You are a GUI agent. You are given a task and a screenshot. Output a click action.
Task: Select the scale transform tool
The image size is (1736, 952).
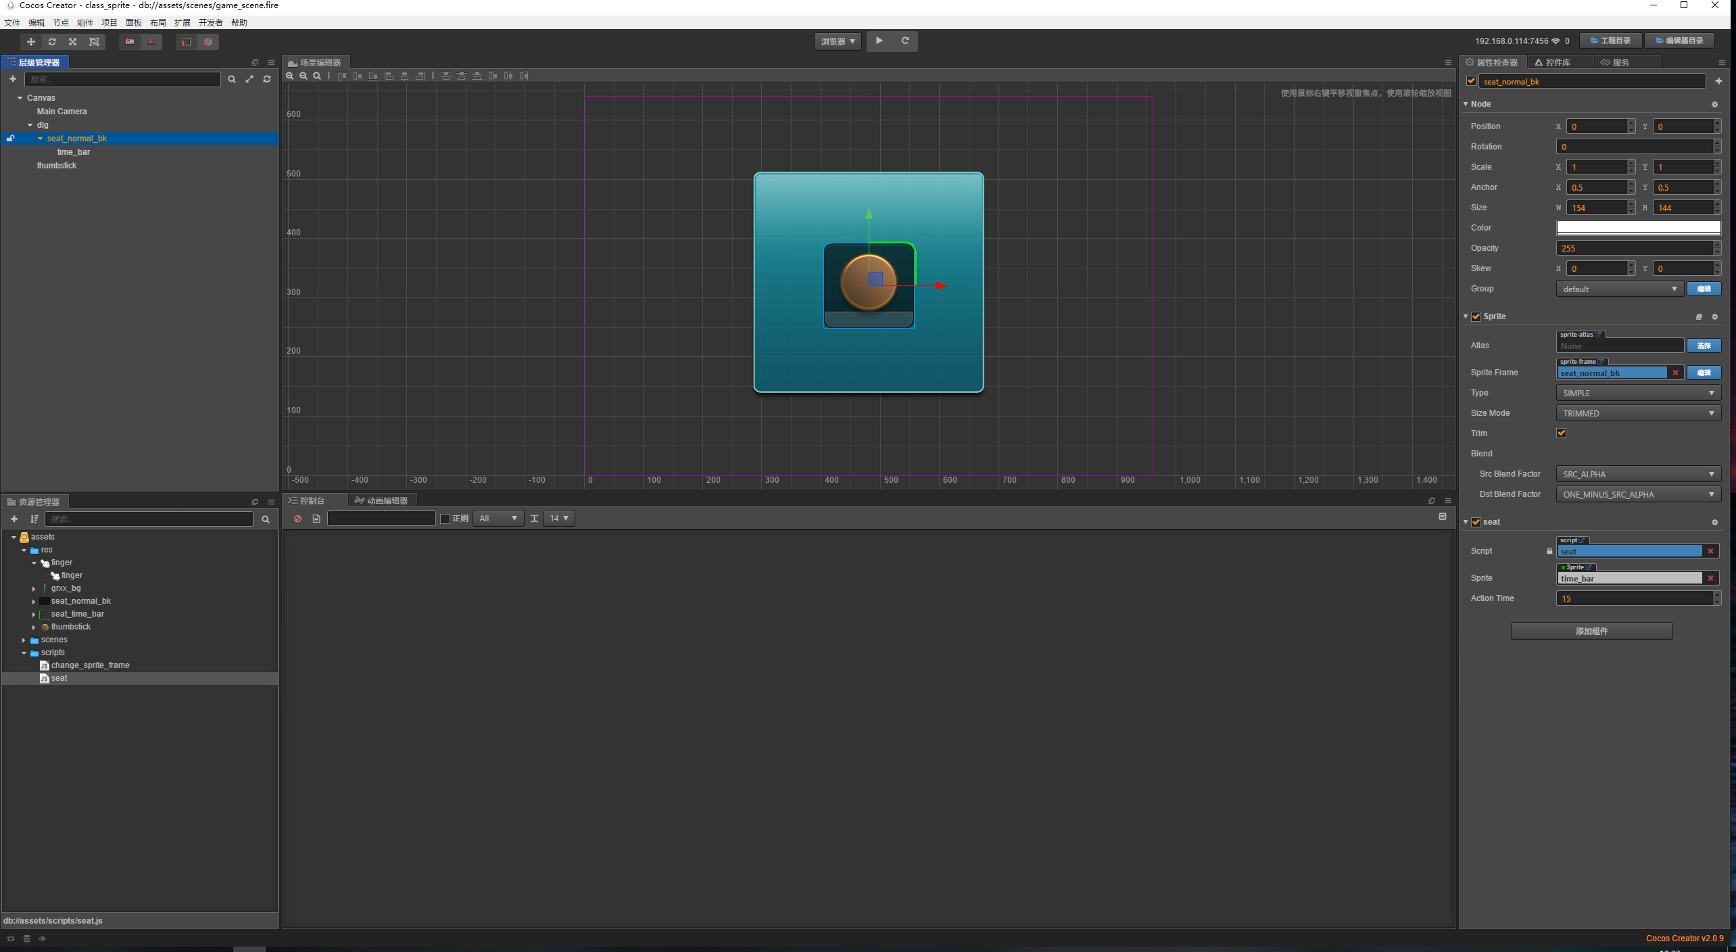73,42
